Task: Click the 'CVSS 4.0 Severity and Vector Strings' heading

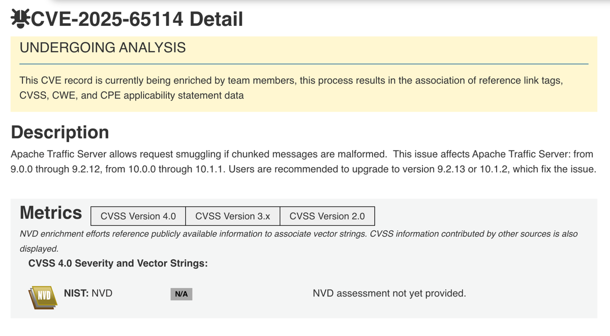Action: pos(118,263)
